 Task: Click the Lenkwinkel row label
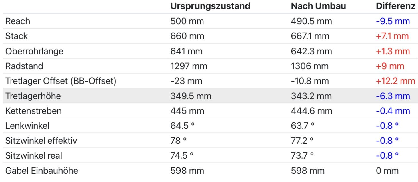click(27, 126)
